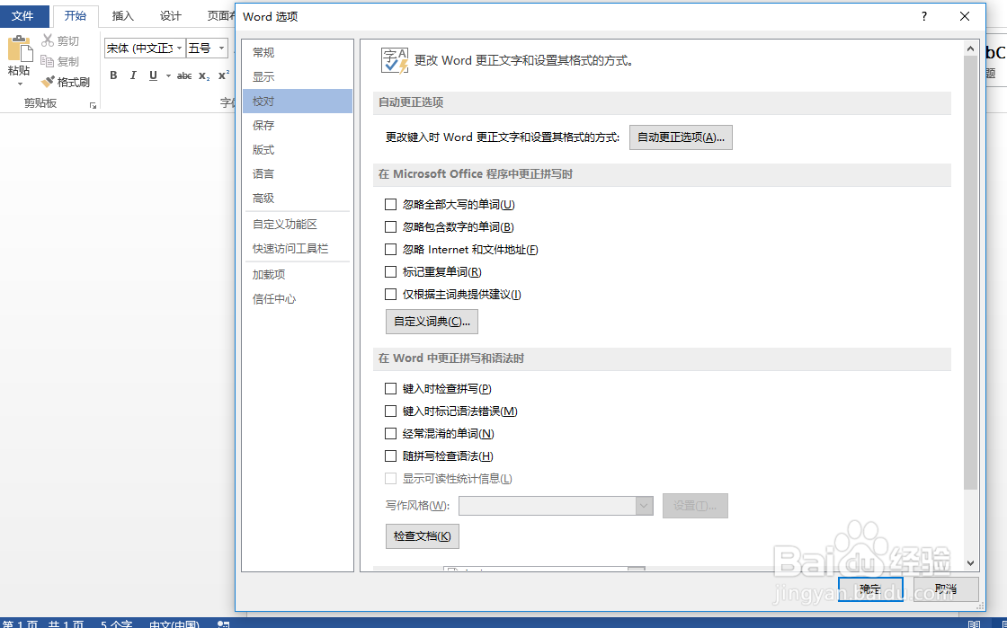Click word count in status bar
This screenshot has width=1007, height=628.
tap(116, 624)
